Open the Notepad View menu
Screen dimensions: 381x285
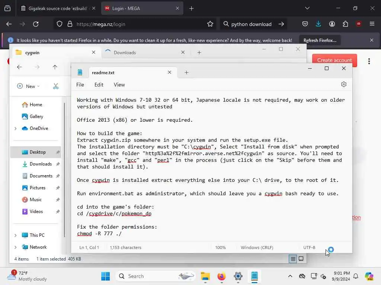tap(119, 85)
